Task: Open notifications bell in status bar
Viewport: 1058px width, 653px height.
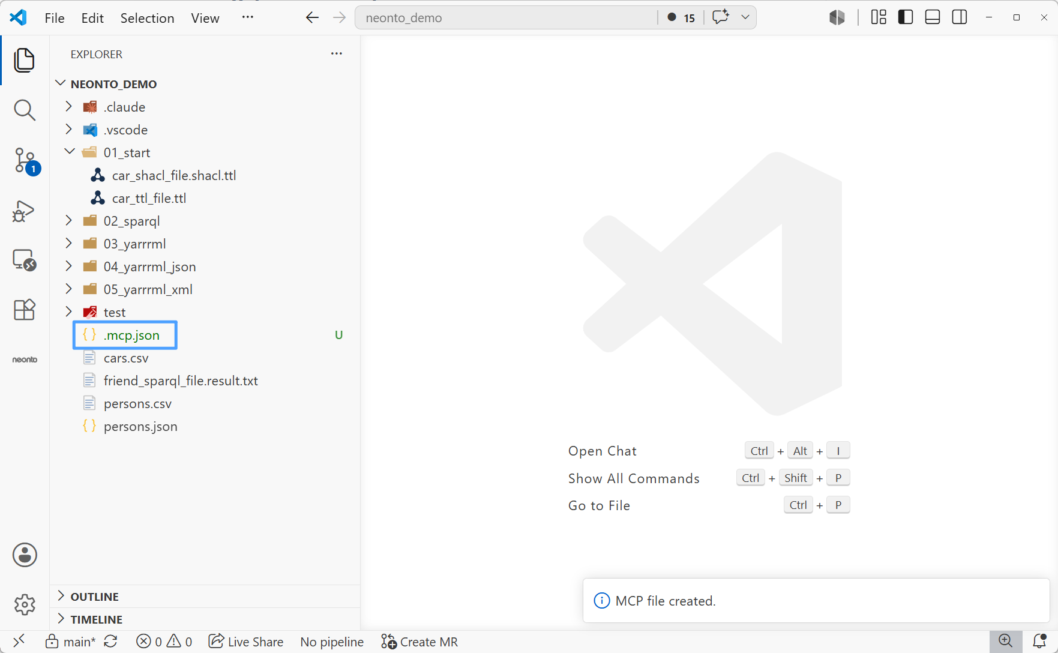Action: coord(1039,642)
